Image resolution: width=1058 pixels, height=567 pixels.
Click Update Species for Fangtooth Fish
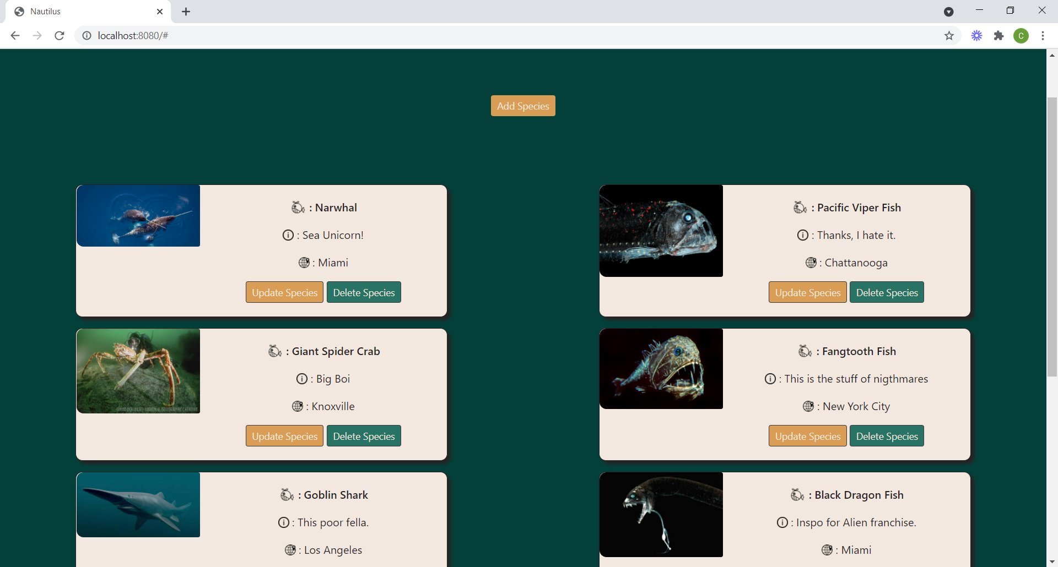click(807, 435)
